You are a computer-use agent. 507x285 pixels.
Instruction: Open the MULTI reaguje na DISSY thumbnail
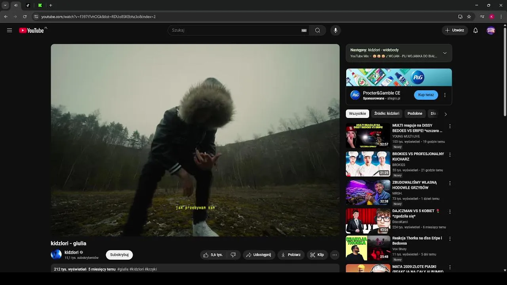368,135
